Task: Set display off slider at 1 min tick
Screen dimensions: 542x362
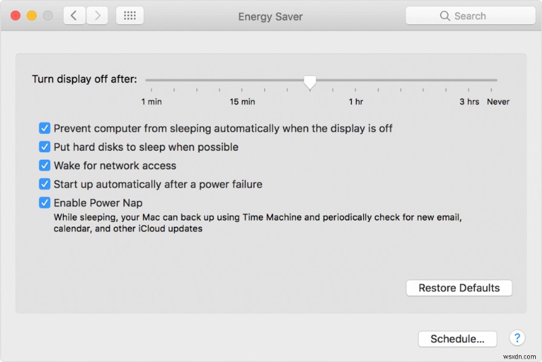Action: pyautogui.click(x=151, y=90)
